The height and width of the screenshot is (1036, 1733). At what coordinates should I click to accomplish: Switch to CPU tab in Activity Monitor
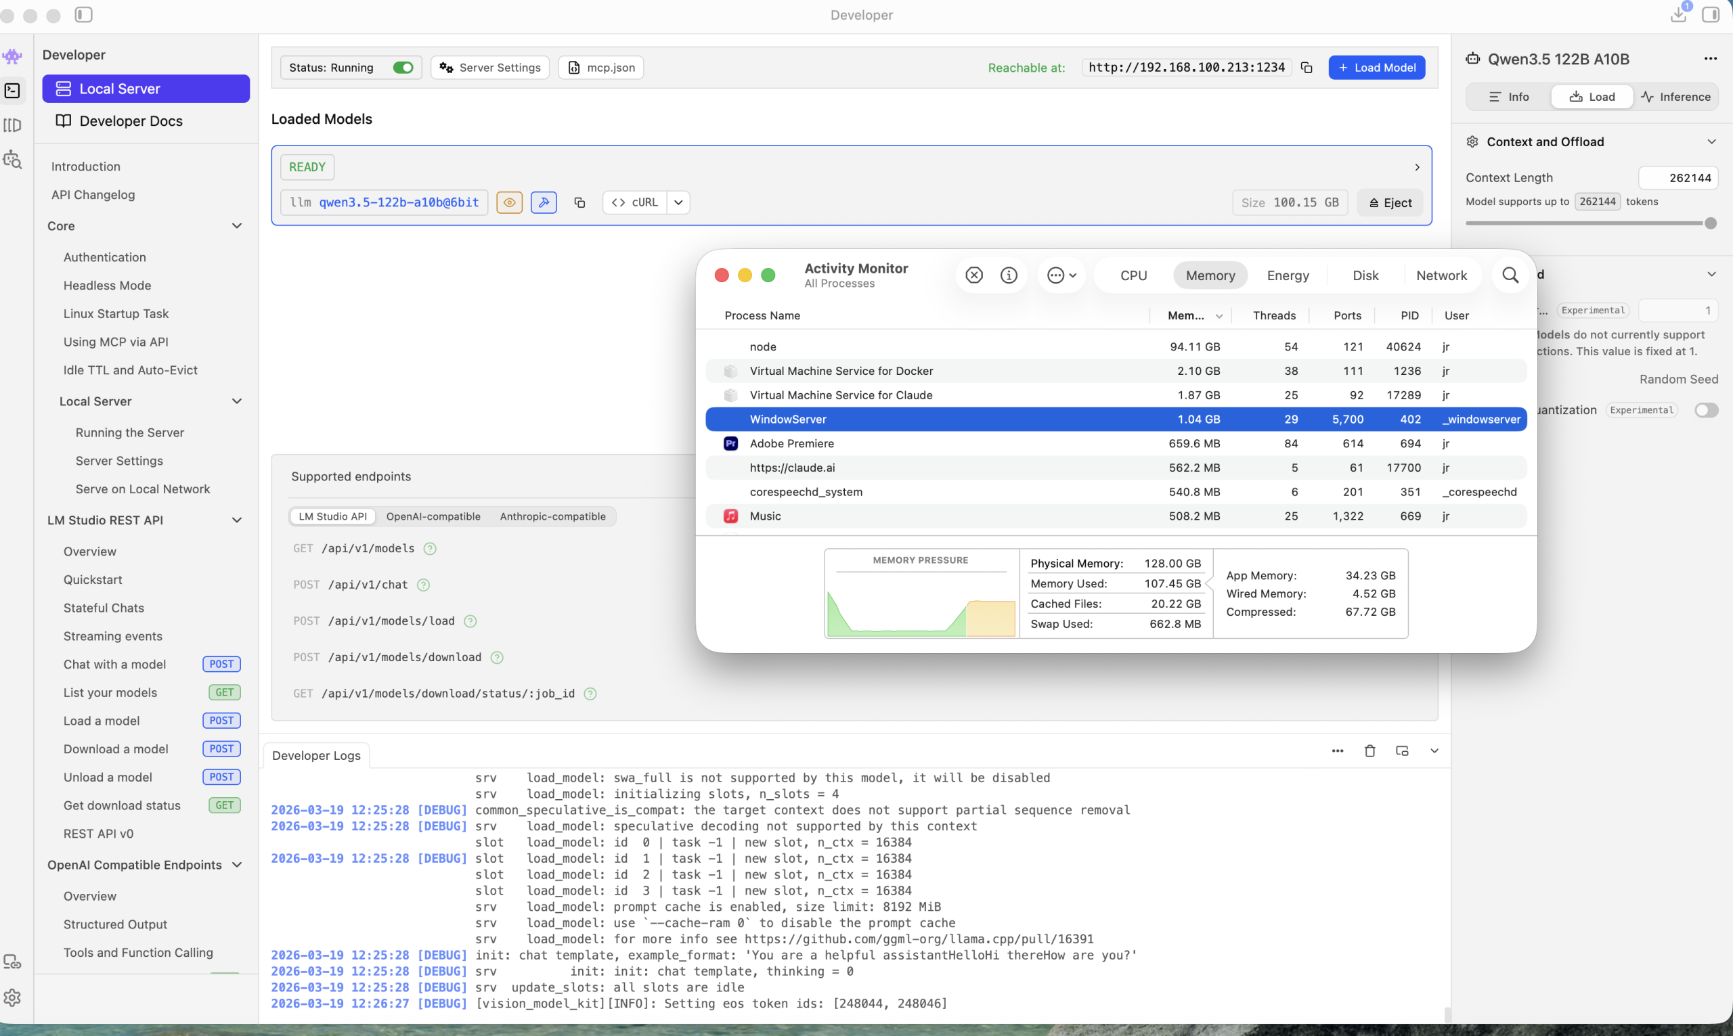click(1133, 275)
